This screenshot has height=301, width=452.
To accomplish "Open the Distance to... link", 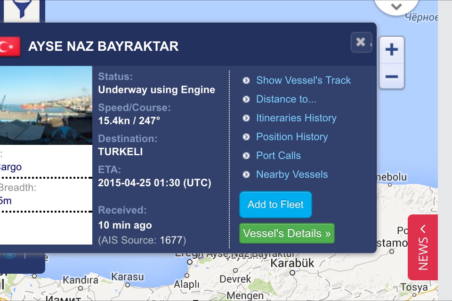I will coord(286,99).
